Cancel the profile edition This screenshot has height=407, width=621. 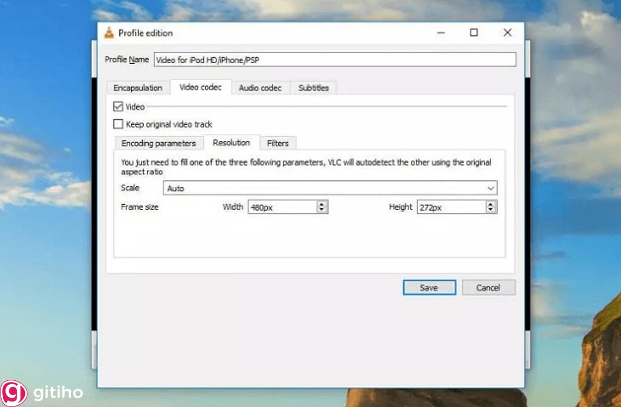pyautogui.click(x=488, y=287)
